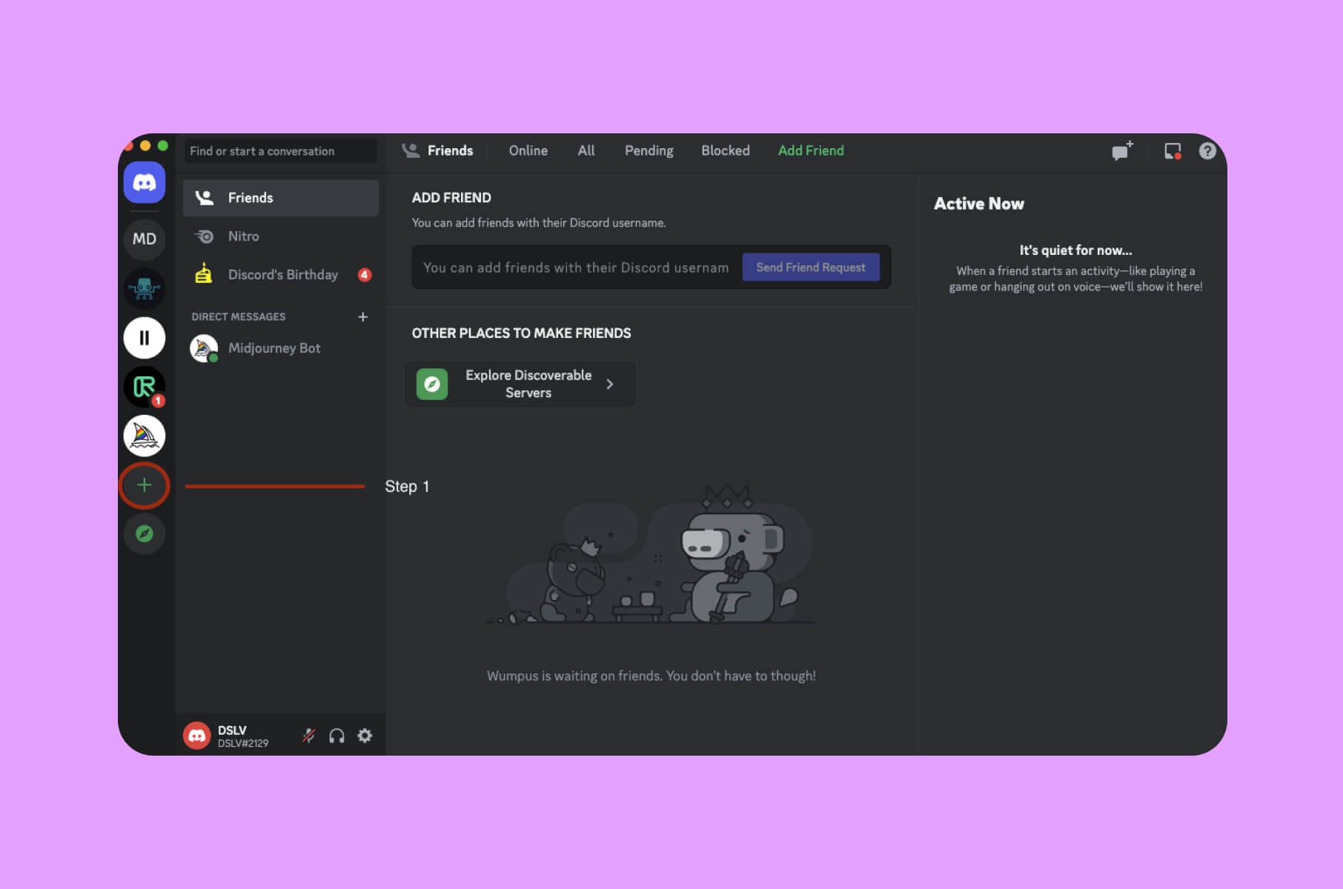Toggle headphones deafen
The width and height of the screenshot is (1343, 889).
(336, 736)
